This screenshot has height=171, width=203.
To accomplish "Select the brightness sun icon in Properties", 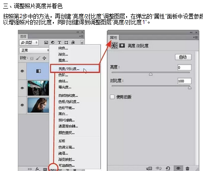I will [x=114, y=46].
